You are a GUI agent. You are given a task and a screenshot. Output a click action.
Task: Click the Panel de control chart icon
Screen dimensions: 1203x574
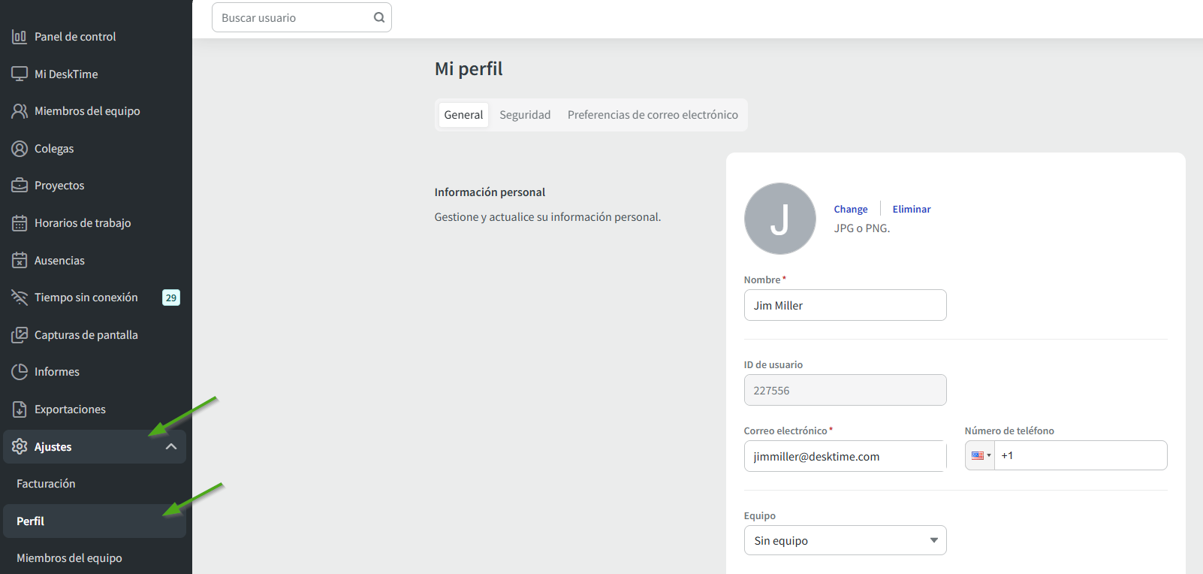[x=20, y=36]
